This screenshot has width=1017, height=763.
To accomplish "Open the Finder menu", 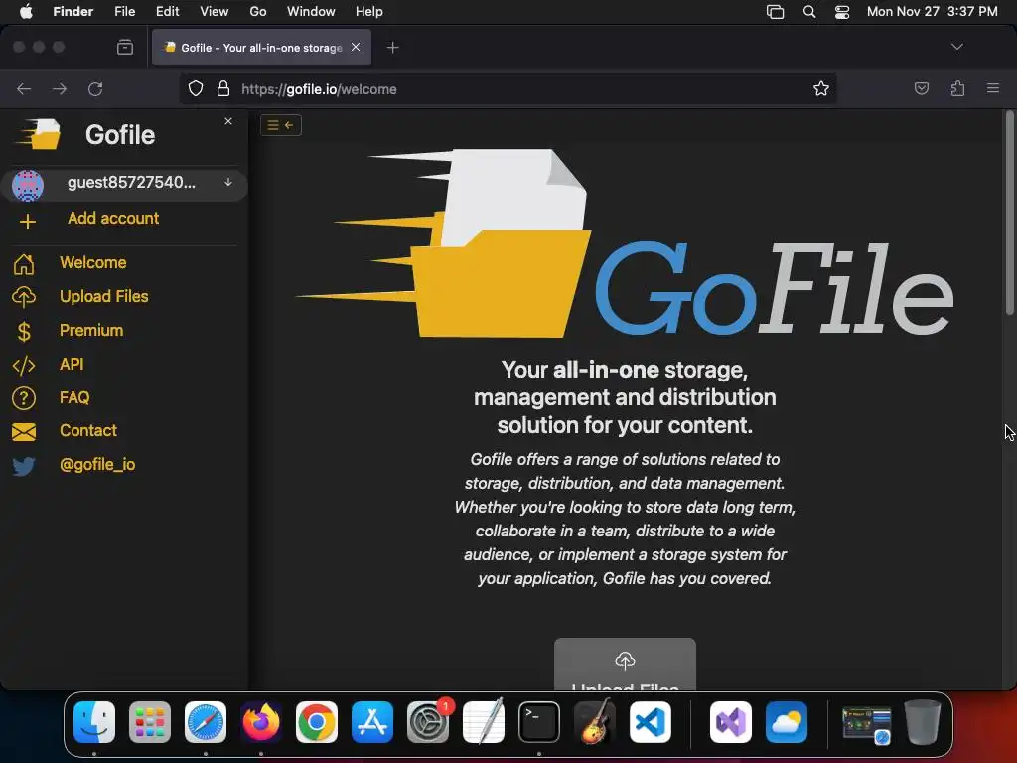I will (73, 11).
